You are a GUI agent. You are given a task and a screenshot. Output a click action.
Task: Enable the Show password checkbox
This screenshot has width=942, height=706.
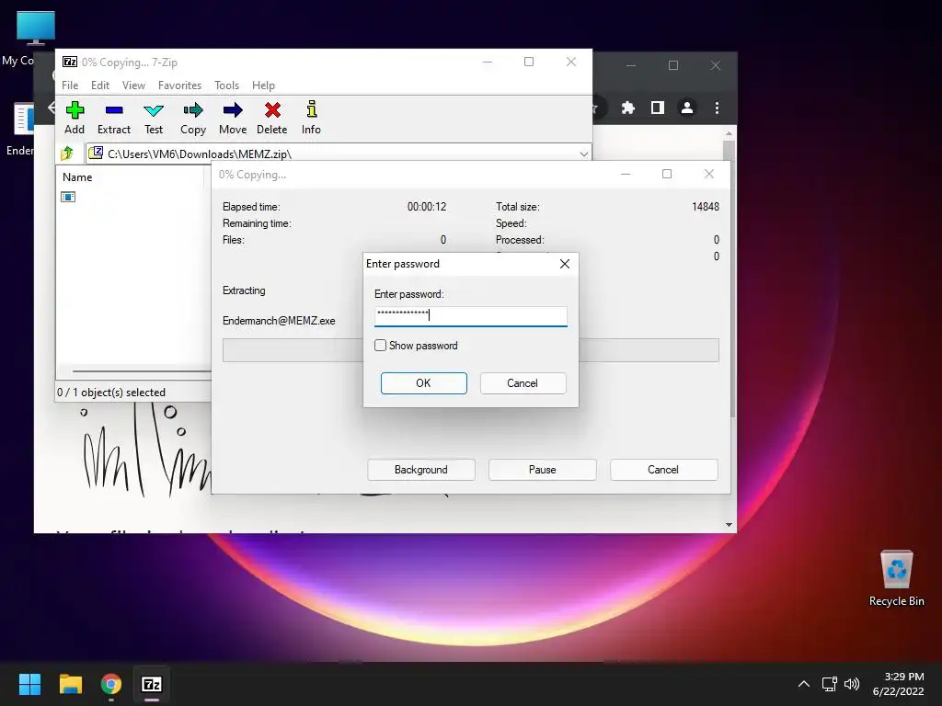(x=380, y=346)
